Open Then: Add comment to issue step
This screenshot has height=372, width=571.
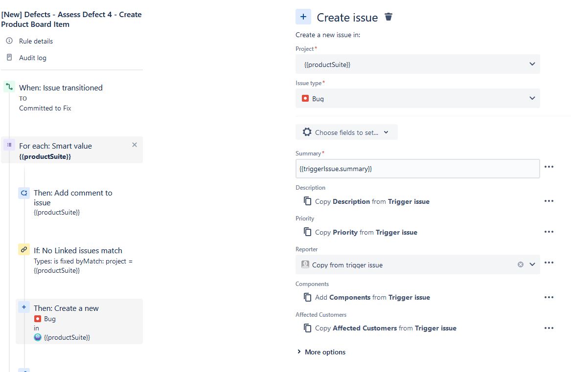(73, 197)
